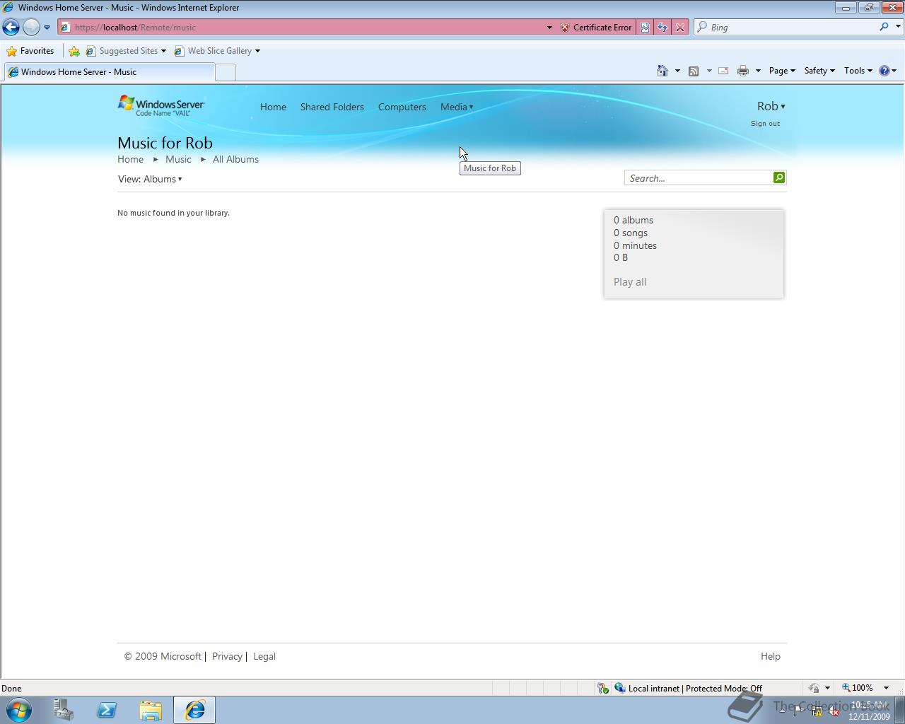
Task: Click the Bing search magnifier button
Action: pos(884,27)
